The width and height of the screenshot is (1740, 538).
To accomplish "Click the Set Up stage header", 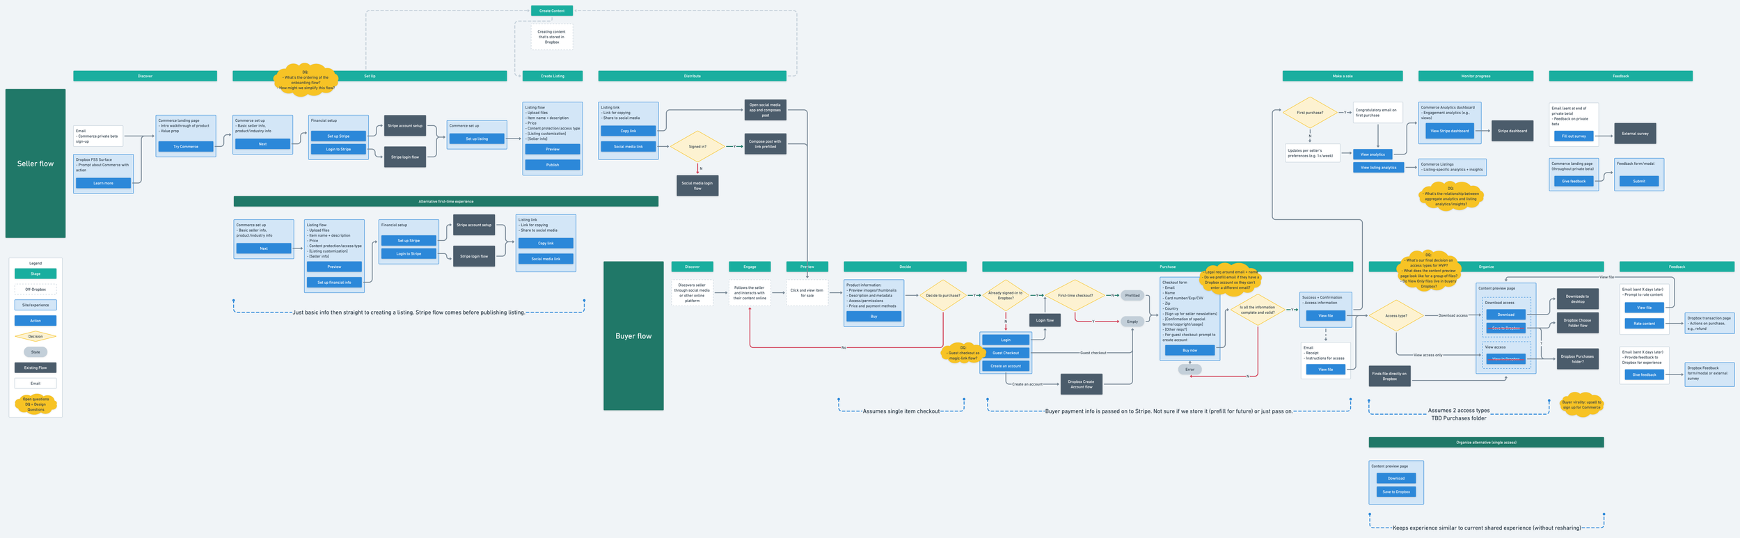I will coord(370,76).
